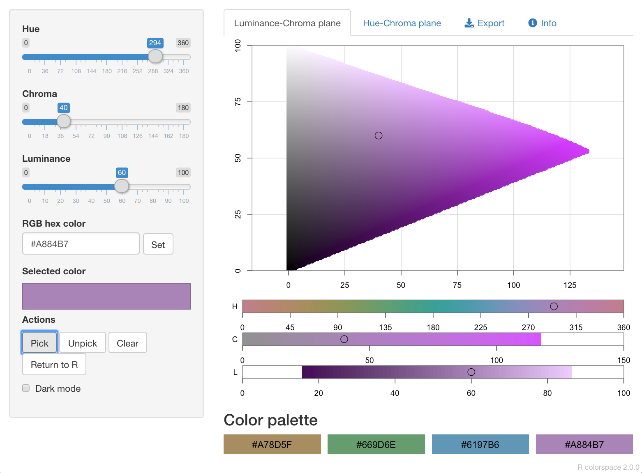Select the #669D6E green palette swatch
Screen dimensions: 642x473
[x=376, y=444]
